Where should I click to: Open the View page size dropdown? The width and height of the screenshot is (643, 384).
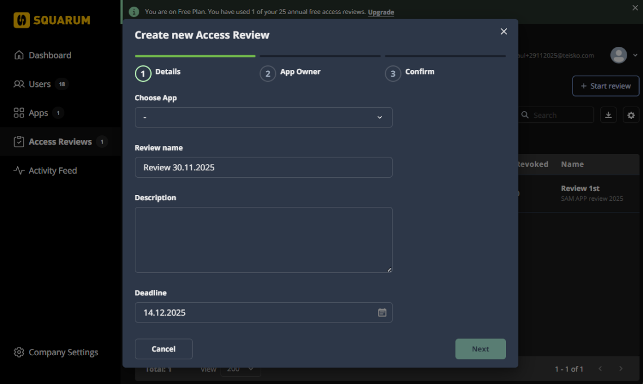[241, 369]
